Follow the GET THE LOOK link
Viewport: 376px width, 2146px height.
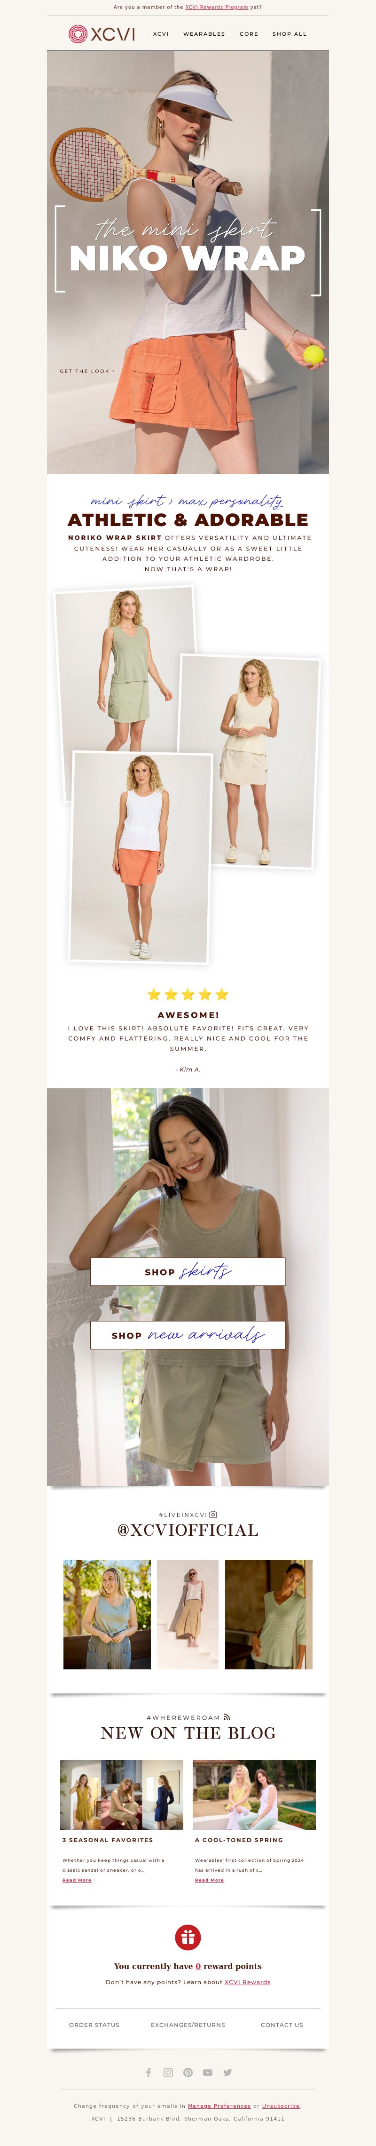(x=87, y=371)
